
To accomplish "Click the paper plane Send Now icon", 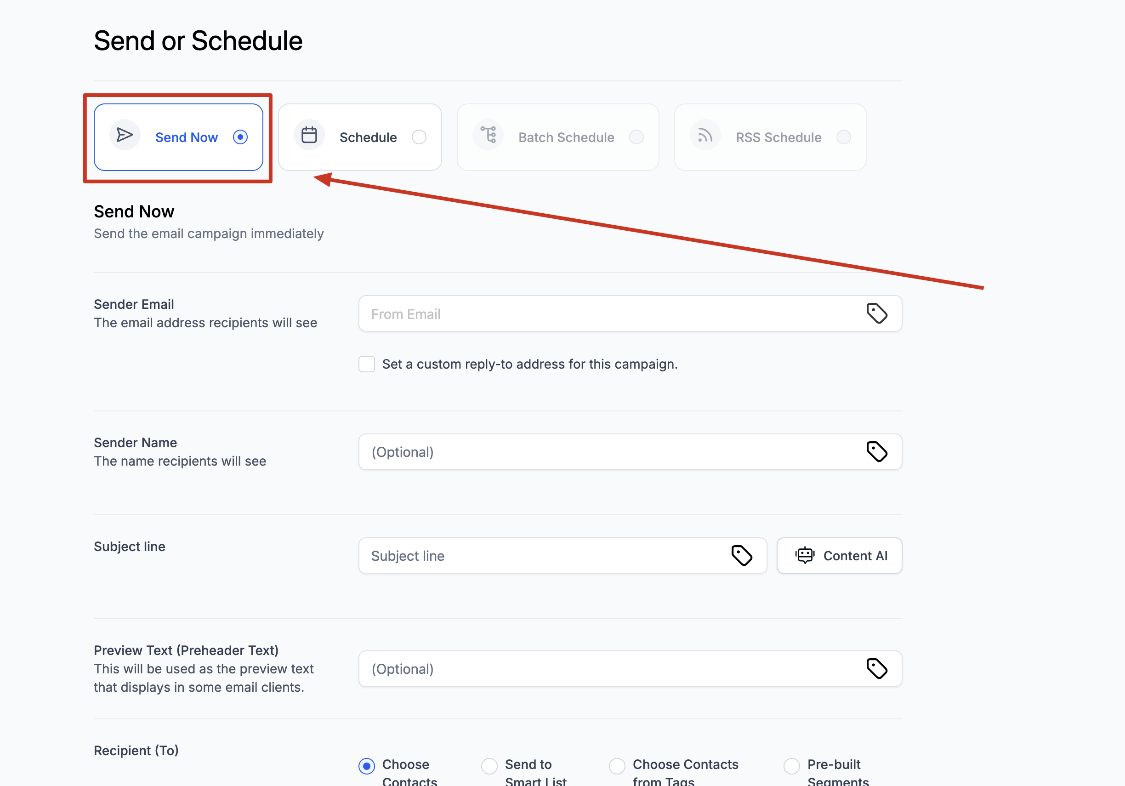I will tap(125, 135).
